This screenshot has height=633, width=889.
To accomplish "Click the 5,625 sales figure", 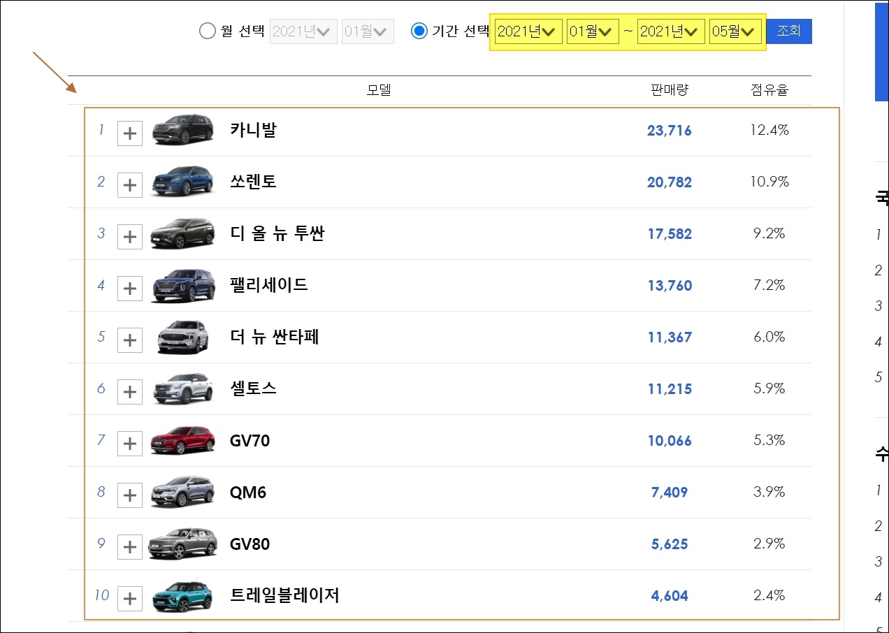I will coord(670,544).
